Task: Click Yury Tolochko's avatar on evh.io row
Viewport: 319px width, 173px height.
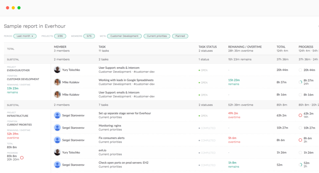Action: click(57, 152)
